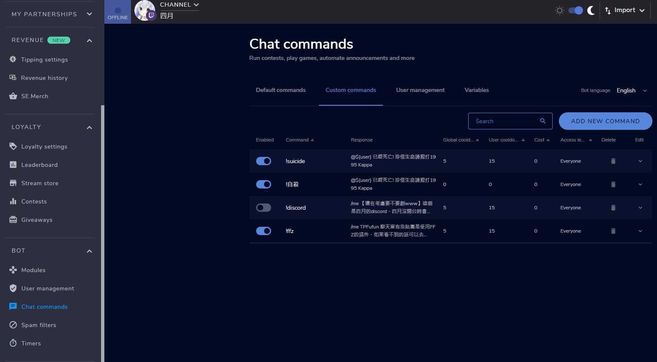
Task: Open the Import menu button
Action: point(625,10)
